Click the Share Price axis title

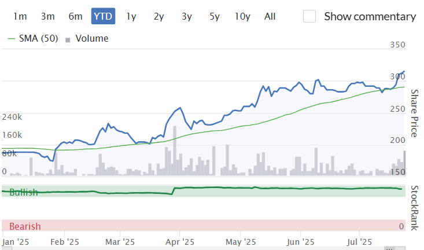[415, 113]
